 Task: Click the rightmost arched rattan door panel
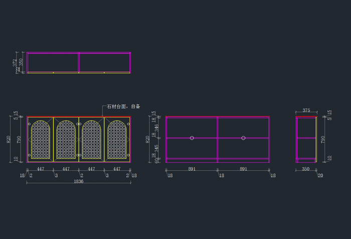[117, 139]
